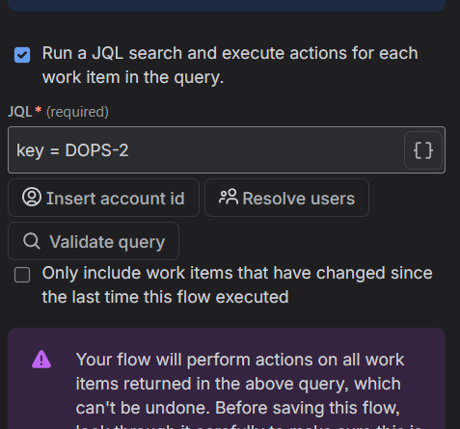Click the red required asterisk next to JQL
460x429 pixels.
39,110
